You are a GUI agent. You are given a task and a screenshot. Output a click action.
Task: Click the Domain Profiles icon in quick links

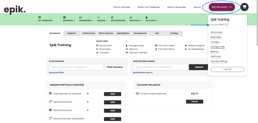156,46
